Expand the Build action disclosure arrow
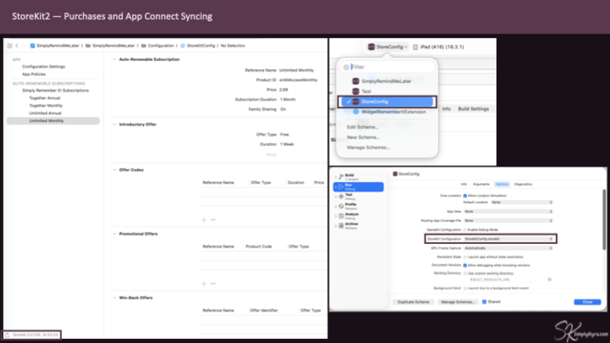Screen dimensions: 610x343 [336, 177]
